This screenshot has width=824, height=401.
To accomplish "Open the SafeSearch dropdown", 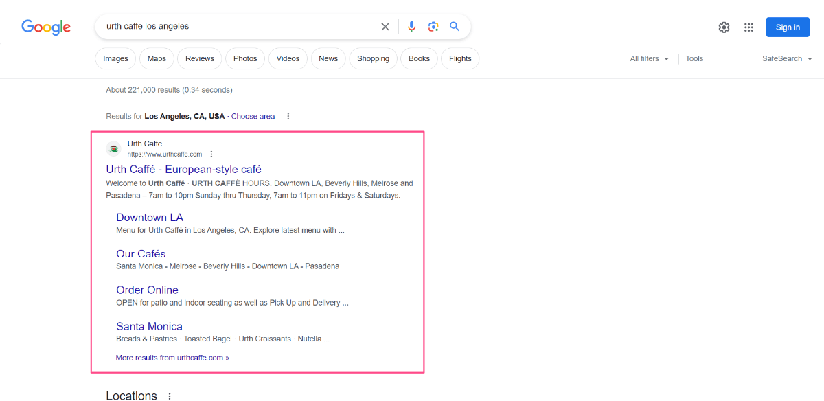I will [x=787, y=58].
